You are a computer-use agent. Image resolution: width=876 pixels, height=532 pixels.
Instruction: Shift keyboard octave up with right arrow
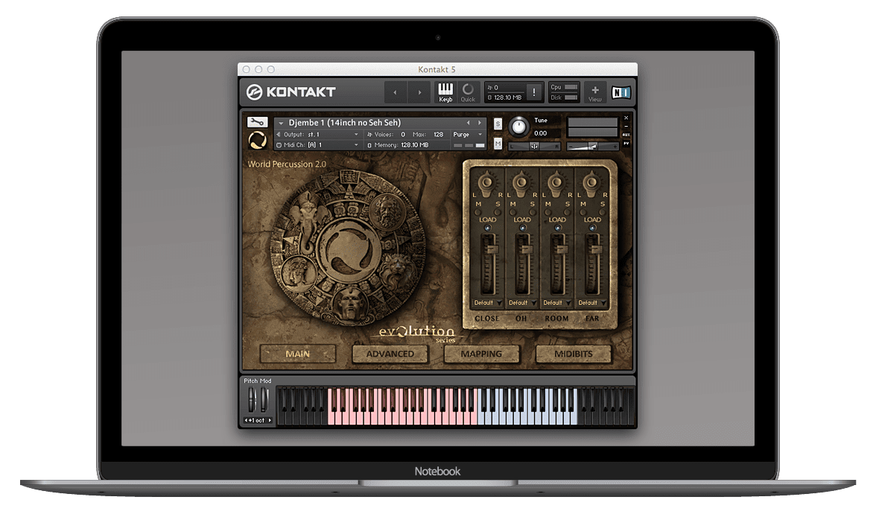click(270, 420)
